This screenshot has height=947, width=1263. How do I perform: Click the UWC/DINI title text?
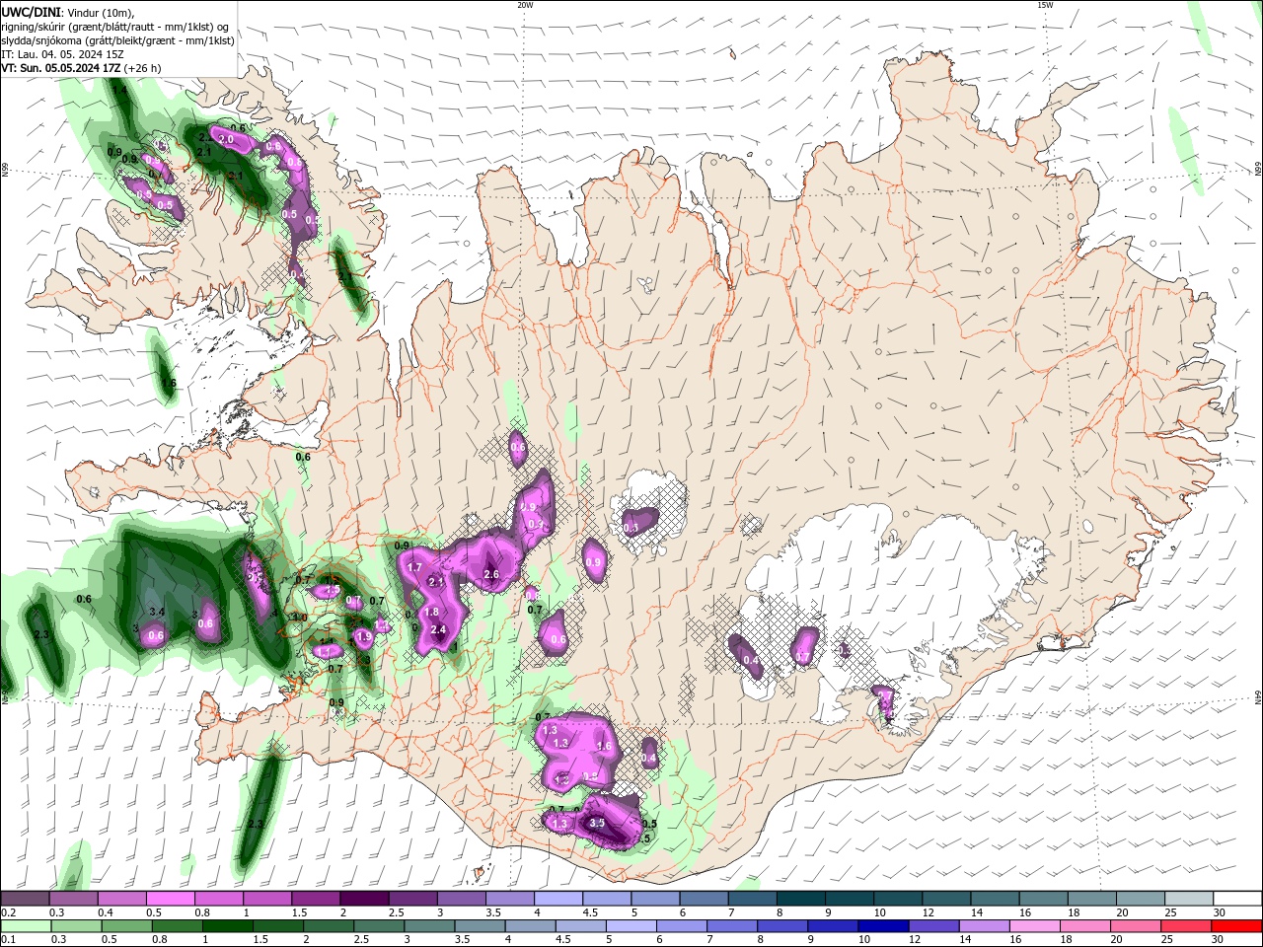point(31,12)
